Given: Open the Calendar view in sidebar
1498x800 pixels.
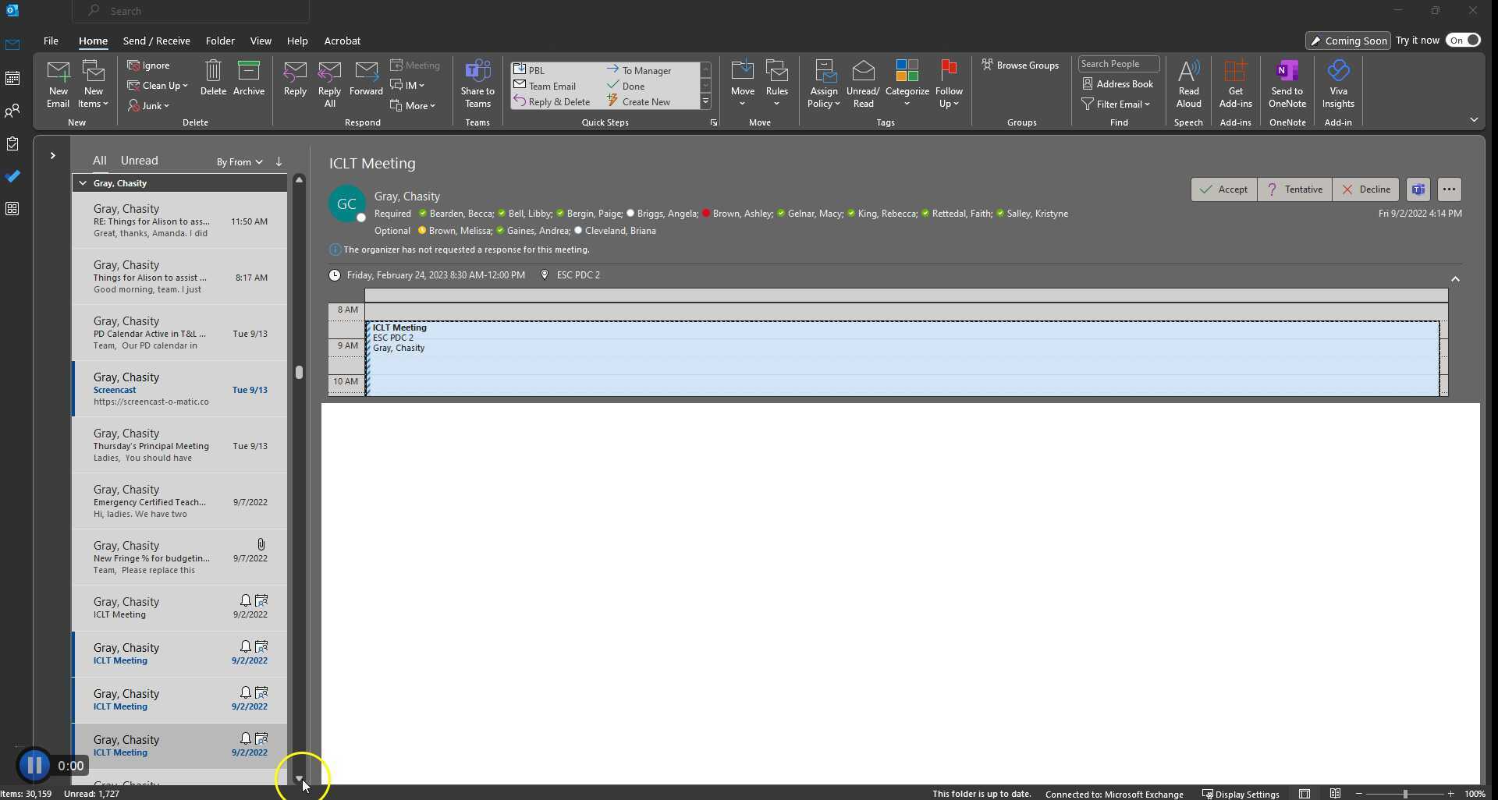Looking at the screenshot, I should [x=12, y=79].
